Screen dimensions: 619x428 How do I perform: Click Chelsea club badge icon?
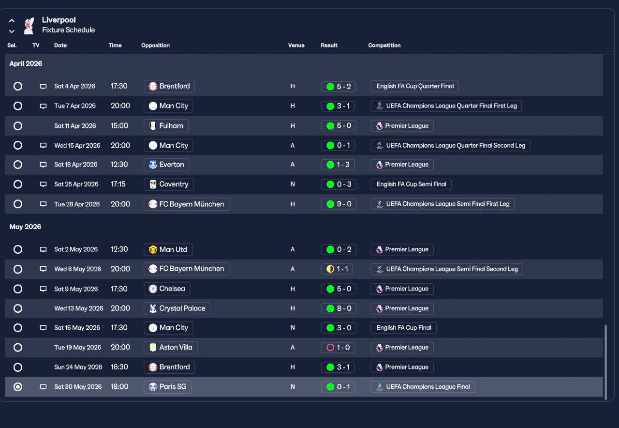(153, 289)
